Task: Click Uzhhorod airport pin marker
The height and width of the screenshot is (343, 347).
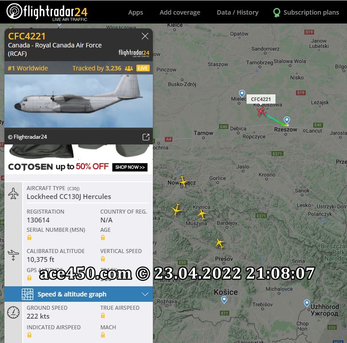Action: [x=307, y=303]
